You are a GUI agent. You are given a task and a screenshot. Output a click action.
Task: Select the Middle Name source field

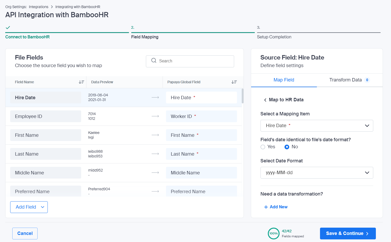click(46, 173)
